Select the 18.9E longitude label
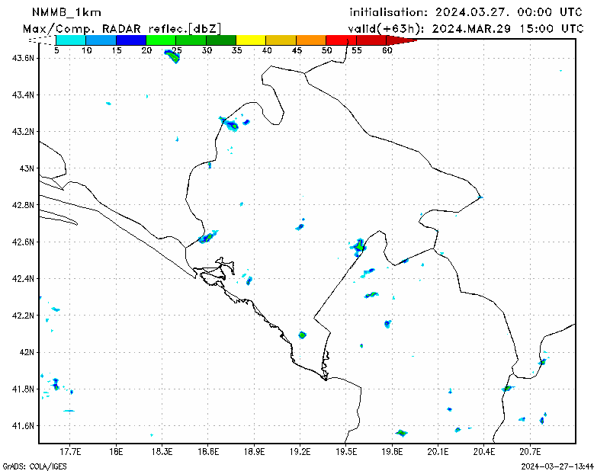The width and height of the screenshot is (610, 471). pyautogui.click(x=254, y=452)
